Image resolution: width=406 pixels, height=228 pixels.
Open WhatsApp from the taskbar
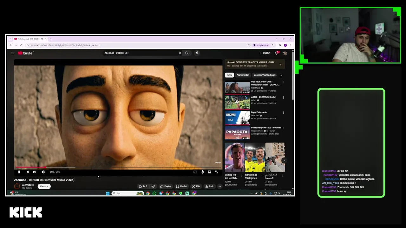tap(154, 193)
